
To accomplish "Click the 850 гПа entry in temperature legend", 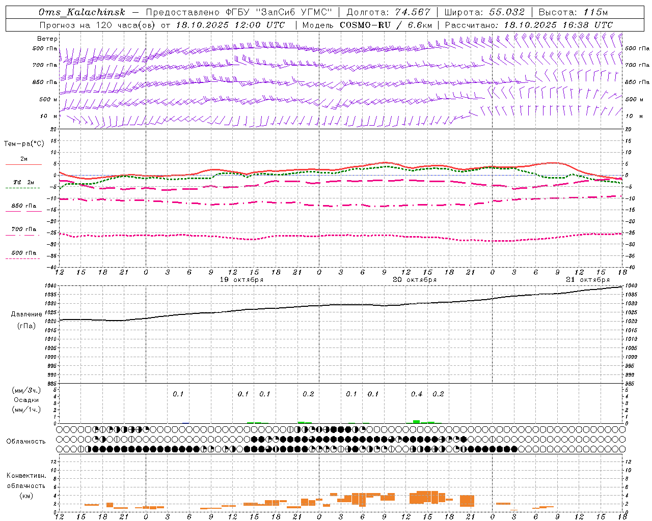I will pos(24,206).
